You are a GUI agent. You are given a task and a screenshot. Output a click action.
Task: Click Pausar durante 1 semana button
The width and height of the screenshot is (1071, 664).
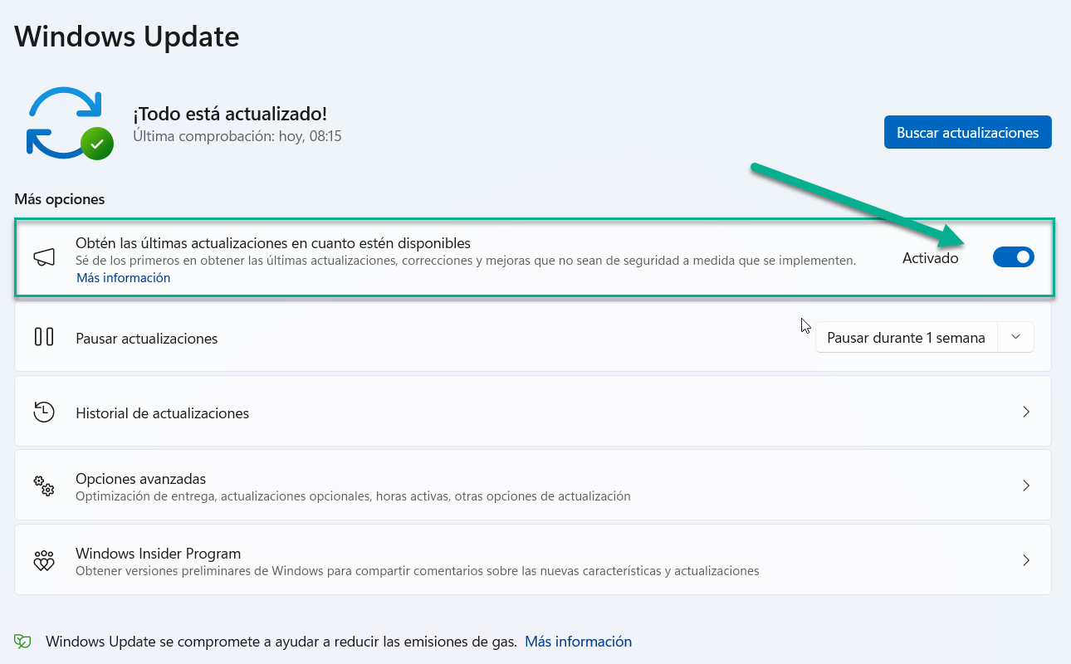tap(906, 338)
